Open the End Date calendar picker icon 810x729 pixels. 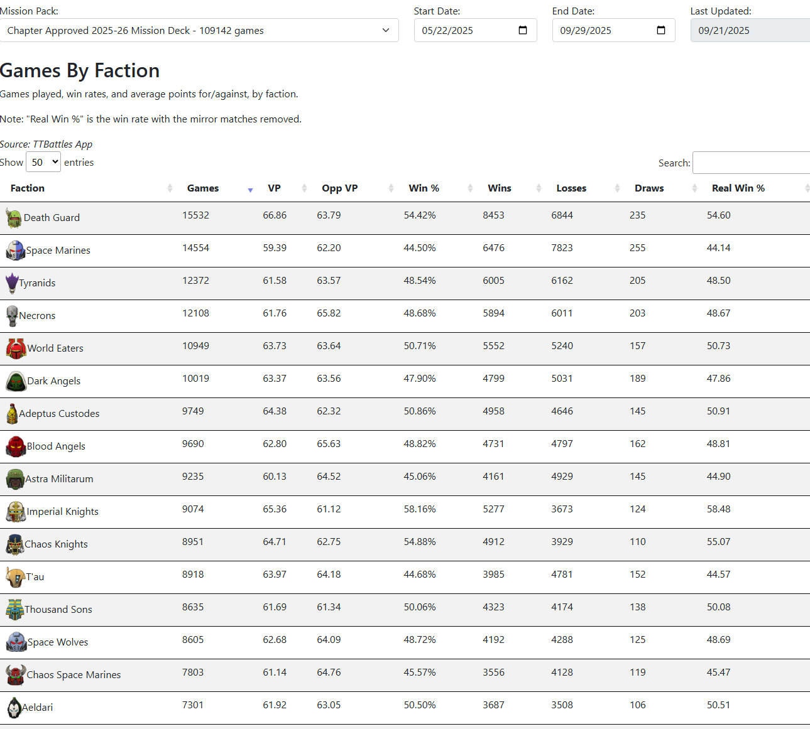pyautogui.click(x=661, y=30)
